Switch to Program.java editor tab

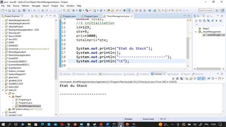(69, 16)
